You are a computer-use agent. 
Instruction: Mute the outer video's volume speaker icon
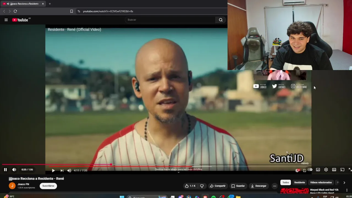(14, 170)
